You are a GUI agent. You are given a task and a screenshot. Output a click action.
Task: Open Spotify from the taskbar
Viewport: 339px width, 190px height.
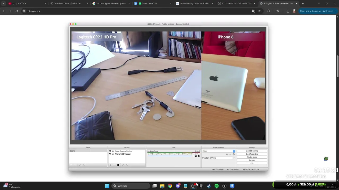(x=217, y=186)
